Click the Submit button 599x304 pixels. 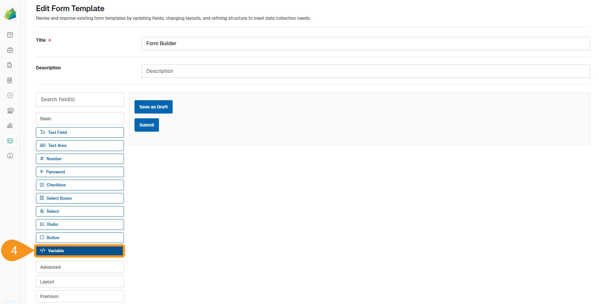coord(147,125)
